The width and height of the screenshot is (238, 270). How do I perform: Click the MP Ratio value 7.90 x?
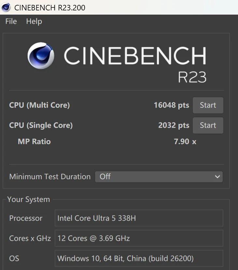tap(185, 142)
